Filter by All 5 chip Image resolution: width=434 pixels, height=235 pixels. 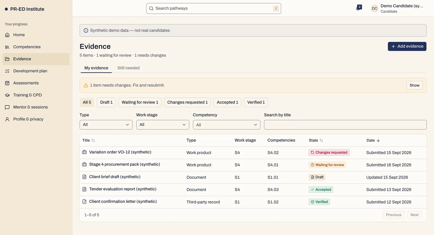[87, 102]
